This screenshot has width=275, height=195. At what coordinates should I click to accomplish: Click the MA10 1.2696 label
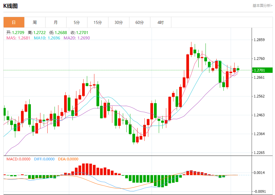tap(47, 38)
